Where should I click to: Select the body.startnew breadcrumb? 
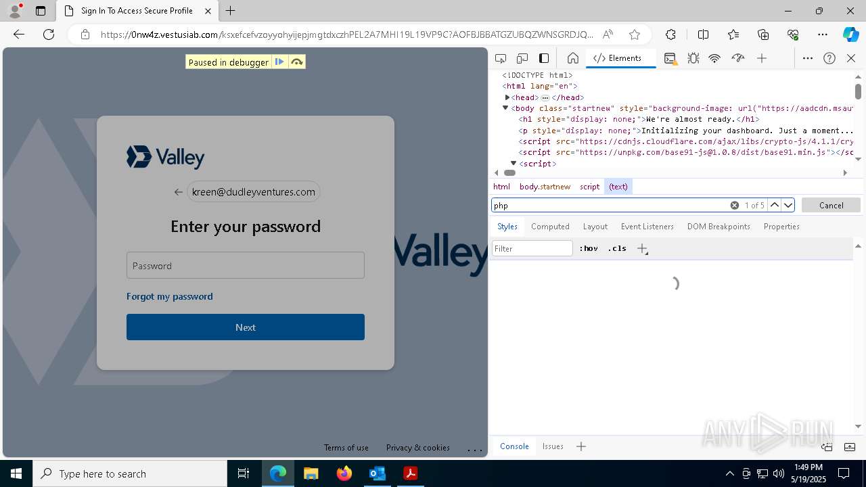coord(545,187)
